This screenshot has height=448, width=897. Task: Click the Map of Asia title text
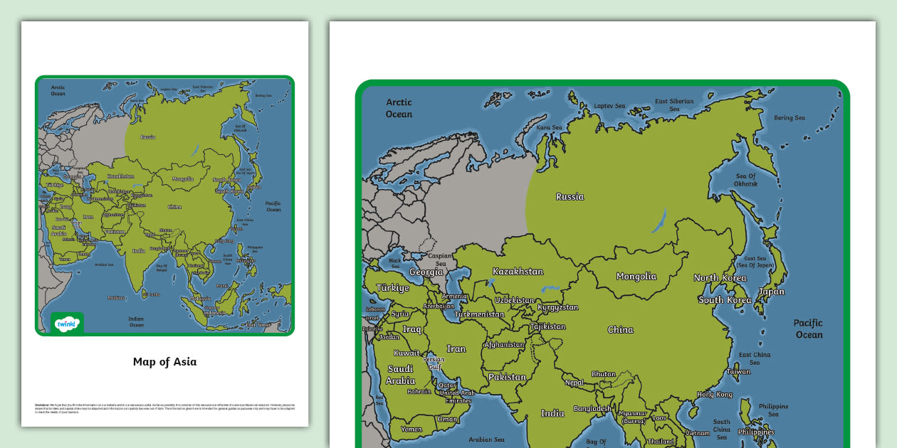[x=164, y=361]
